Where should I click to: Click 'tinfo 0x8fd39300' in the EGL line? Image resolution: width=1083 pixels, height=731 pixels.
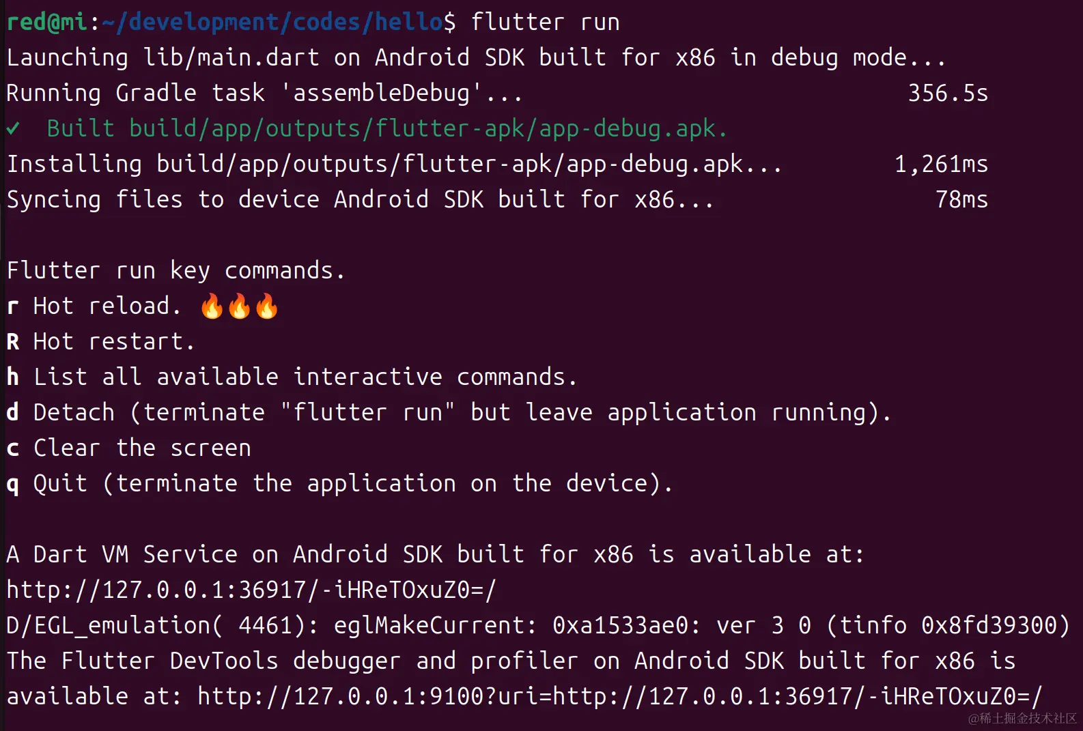click(x=948, y=625)
